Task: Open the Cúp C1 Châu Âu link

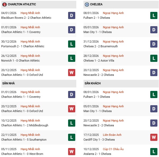Action: coord(113,149)
